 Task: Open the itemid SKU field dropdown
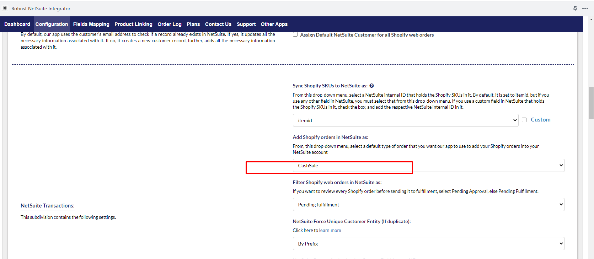(x=406, y=120)
